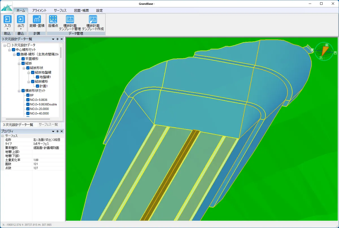Open 横断計画テンプレート作成
The width and height of the screenshot is (339, 228).
93,19
